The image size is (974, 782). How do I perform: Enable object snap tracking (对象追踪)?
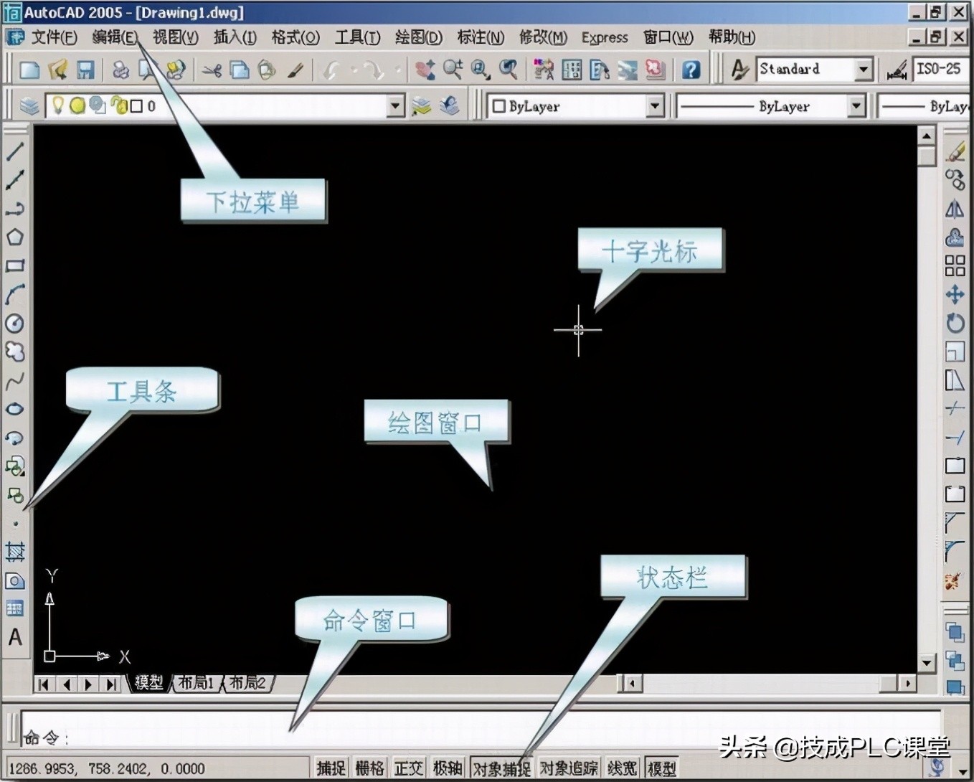coord(568,768)
